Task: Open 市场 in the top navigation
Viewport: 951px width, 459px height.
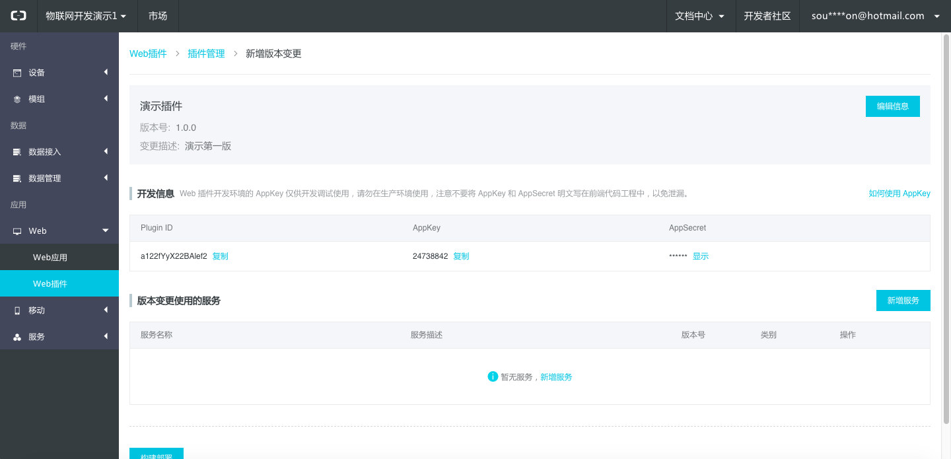Action: [158, 16]
